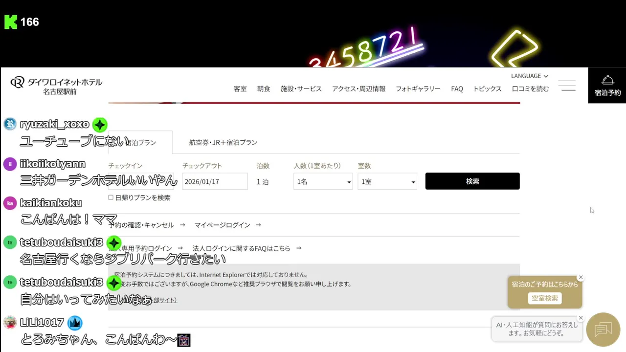Click the kaikiankoku username
Image resolution: width=626 pixels, height=352 pixels.
tap(51, 203)
